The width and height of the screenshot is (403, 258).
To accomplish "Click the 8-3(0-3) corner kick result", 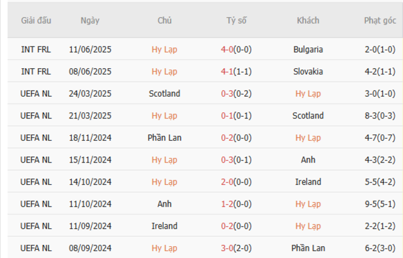I will click(379, 115).
